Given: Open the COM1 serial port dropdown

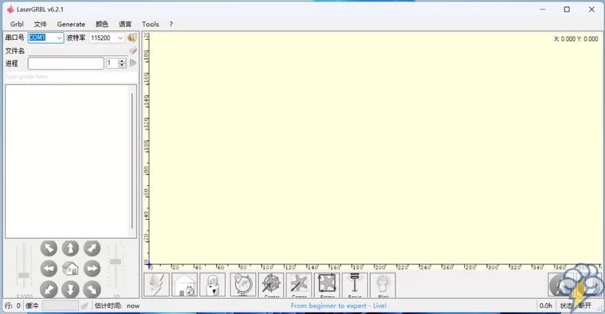Looking at the screenshot, I should [x=59, y=38].
